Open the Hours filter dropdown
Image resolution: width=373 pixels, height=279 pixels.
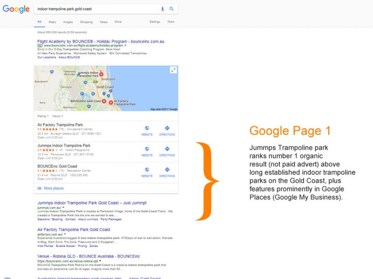click(57, 116)
